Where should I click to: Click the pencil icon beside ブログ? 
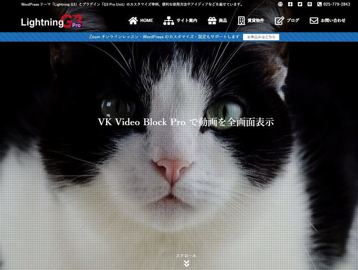click(279, 20)
